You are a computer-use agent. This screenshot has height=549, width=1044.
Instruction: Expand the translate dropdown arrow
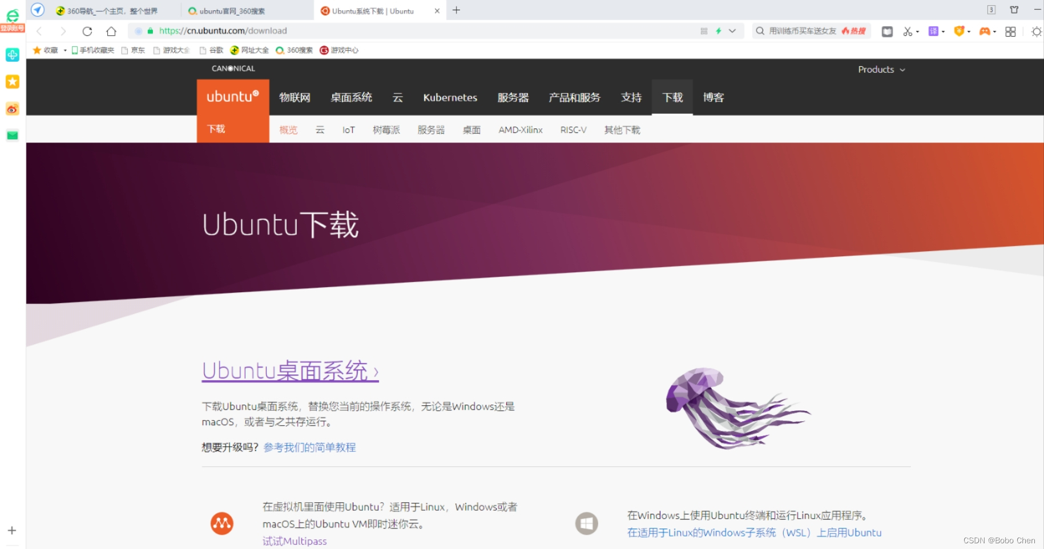[943, 32]
